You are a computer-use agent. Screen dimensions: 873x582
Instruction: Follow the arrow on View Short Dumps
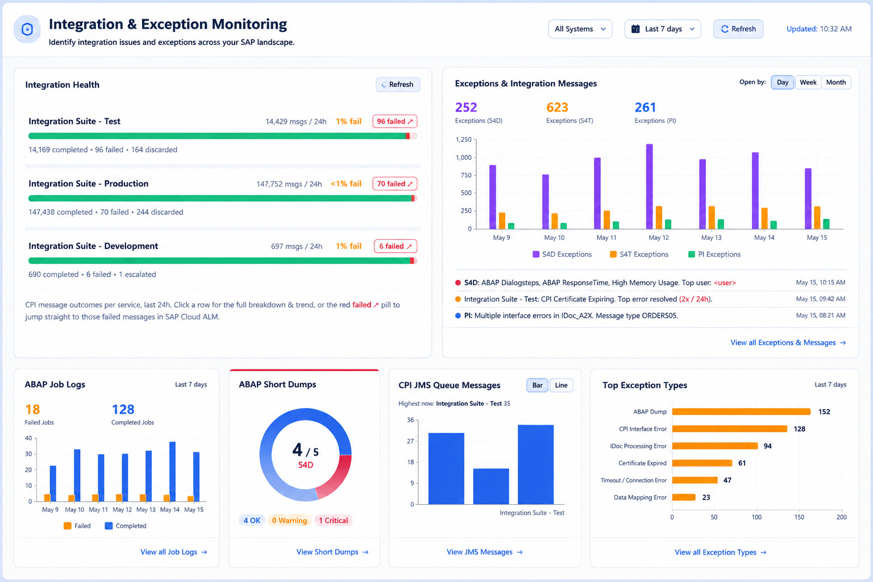point(365,552)
